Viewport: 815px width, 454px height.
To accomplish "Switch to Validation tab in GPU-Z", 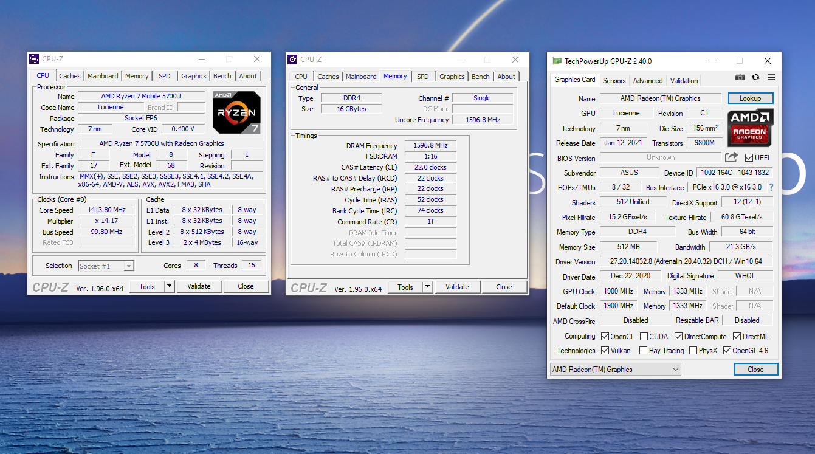I will (684, 80).
